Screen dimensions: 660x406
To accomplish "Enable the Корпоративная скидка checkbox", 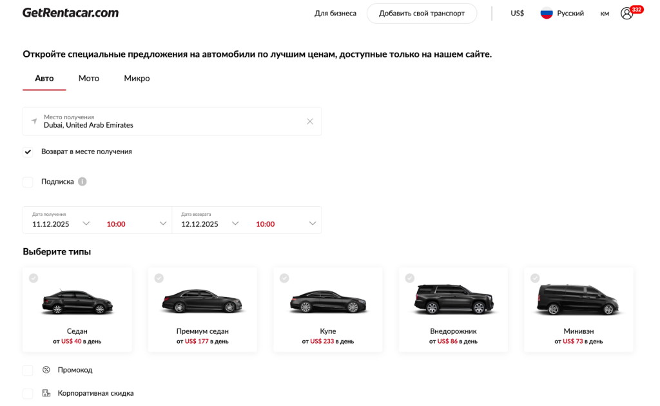I will (28, 393).
